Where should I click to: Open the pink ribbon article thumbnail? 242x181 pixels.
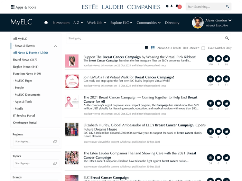click(x=72, y=102)
